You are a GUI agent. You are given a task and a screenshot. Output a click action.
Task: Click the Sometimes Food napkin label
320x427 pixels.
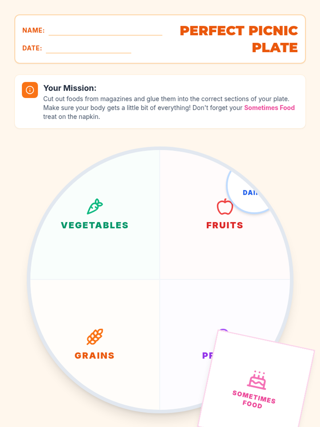click(253, 400)
